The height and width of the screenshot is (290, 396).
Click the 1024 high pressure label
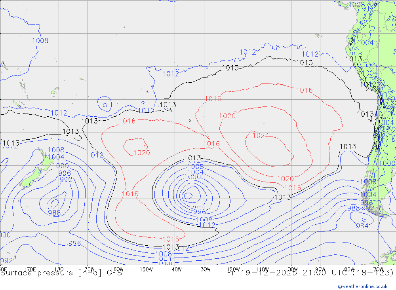tap(261, 136)
